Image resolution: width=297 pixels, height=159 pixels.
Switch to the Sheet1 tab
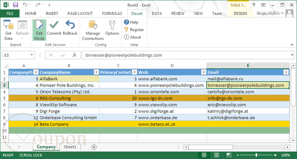point(70,147)
